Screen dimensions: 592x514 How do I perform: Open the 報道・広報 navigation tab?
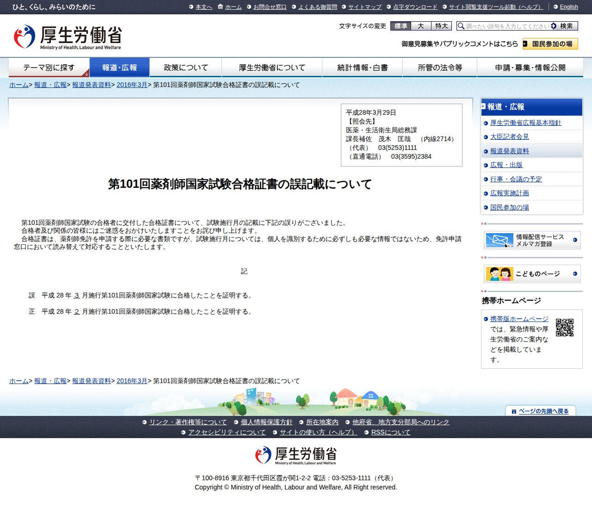[x=119, y=68]
